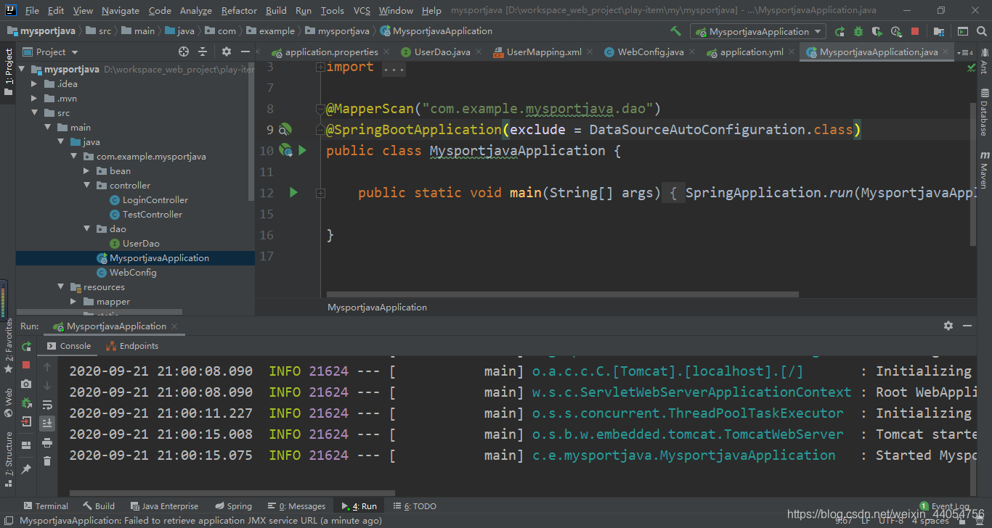Toggle Soft-Wrap in the console

[47, 405]
